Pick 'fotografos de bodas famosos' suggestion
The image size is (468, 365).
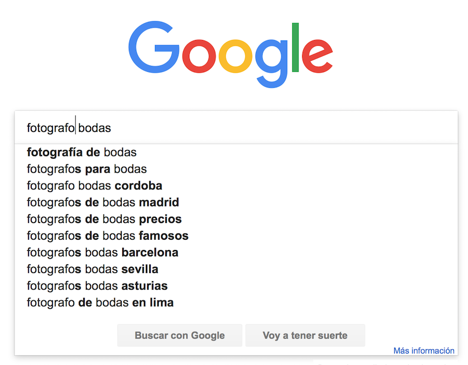108,236
